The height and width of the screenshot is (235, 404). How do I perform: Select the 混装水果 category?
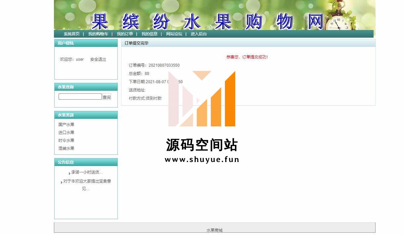pos(66,149)
